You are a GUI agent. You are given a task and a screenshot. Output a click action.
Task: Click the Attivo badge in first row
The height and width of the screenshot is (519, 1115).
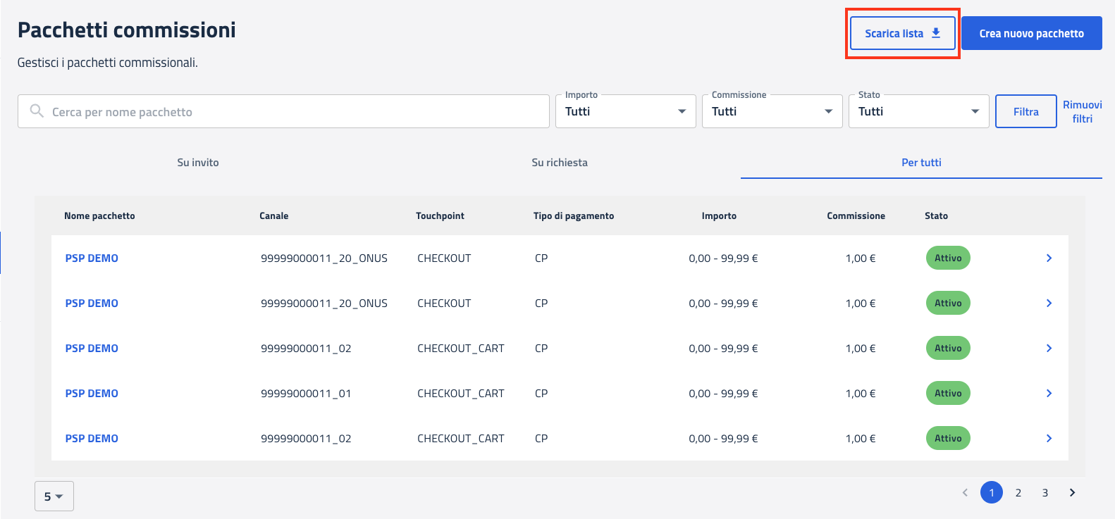pyautogui.click(x=947, y=258)
